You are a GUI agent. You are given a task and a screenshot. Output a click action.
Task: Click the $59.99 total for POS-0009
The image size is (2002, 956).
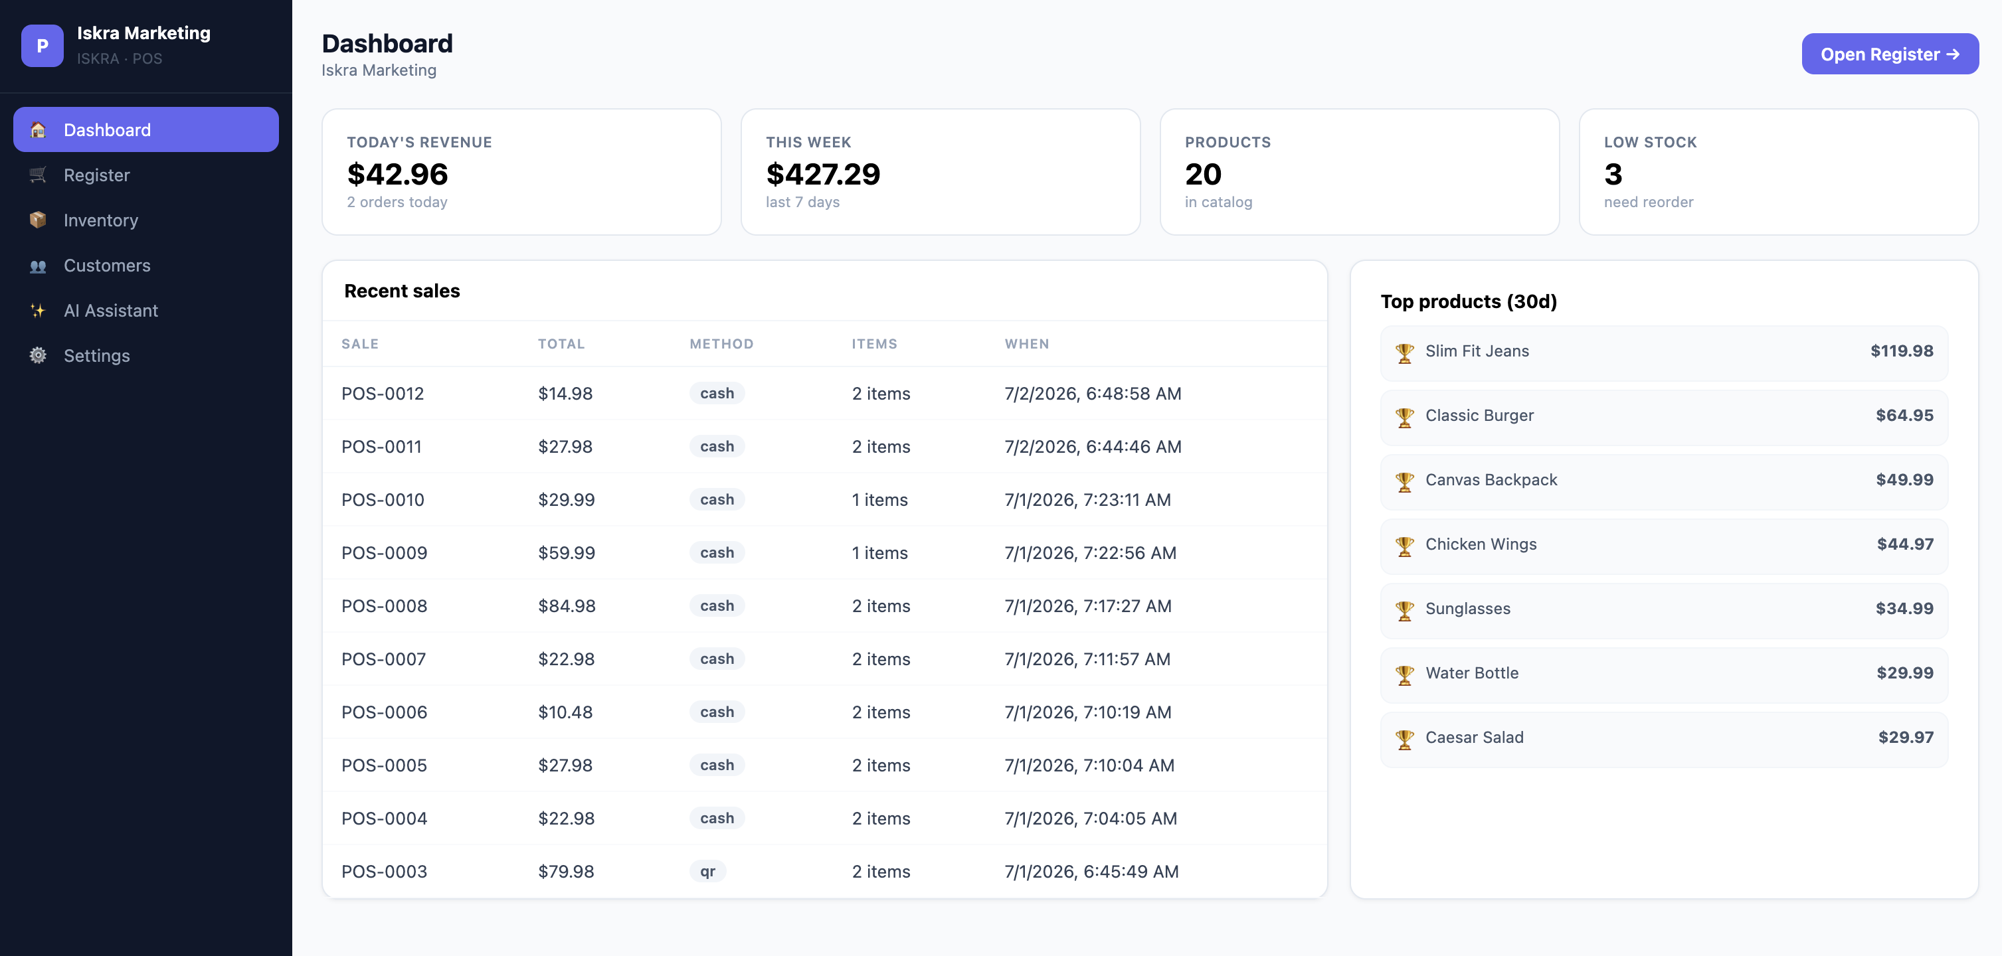pos(567,553)
